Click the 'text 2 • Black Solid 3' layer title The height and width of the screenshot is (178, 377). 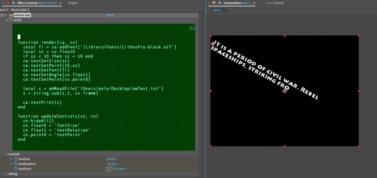pyautogui.click(x=15, y=10)
